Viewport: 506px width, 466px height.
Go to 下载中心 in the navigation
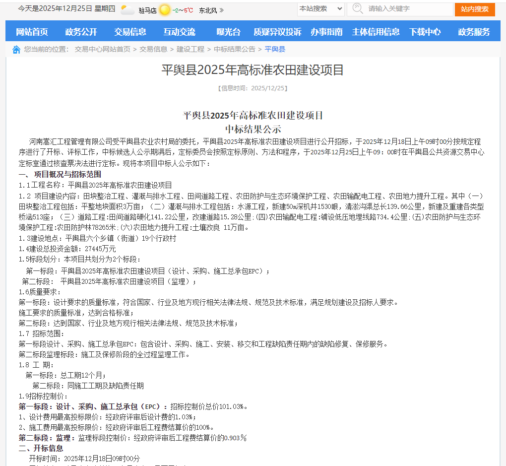click(x=425, y=32)
